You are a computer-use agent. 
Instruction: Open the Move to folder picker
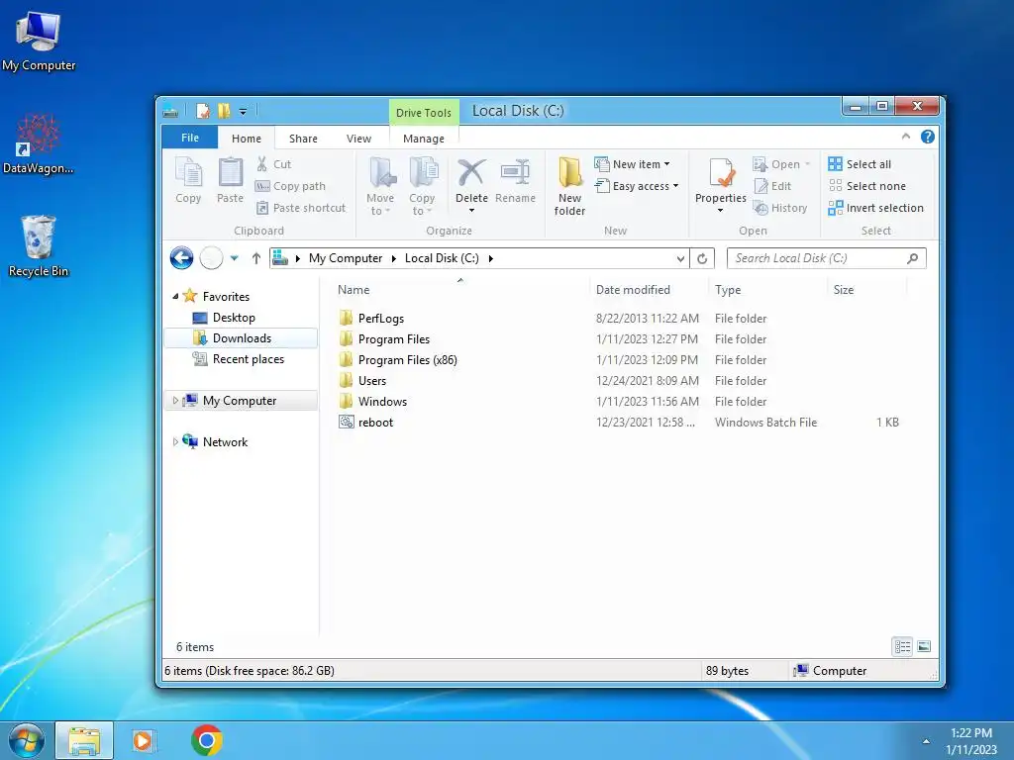click(380, 186)
